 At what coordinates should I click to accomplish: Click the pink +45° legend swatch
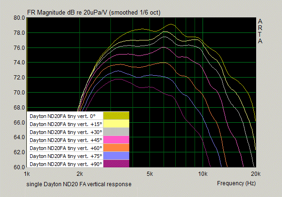click(x=116, y=140)
